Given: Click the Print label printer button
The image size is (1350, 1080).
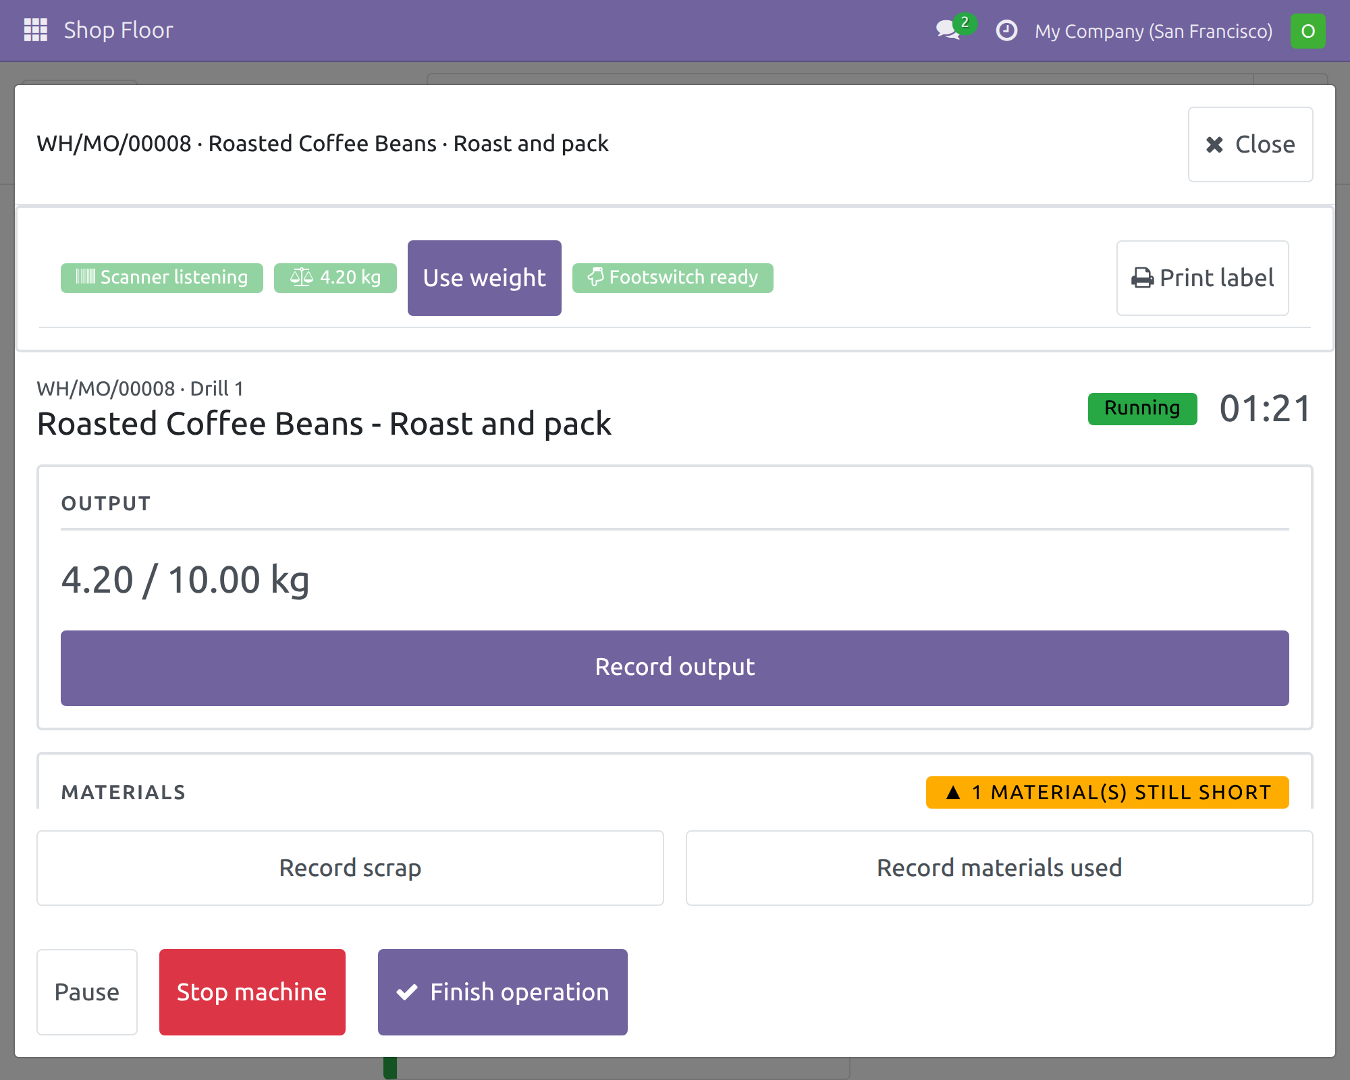Looking at the screenshot, I should click(x=1203, y=278).
